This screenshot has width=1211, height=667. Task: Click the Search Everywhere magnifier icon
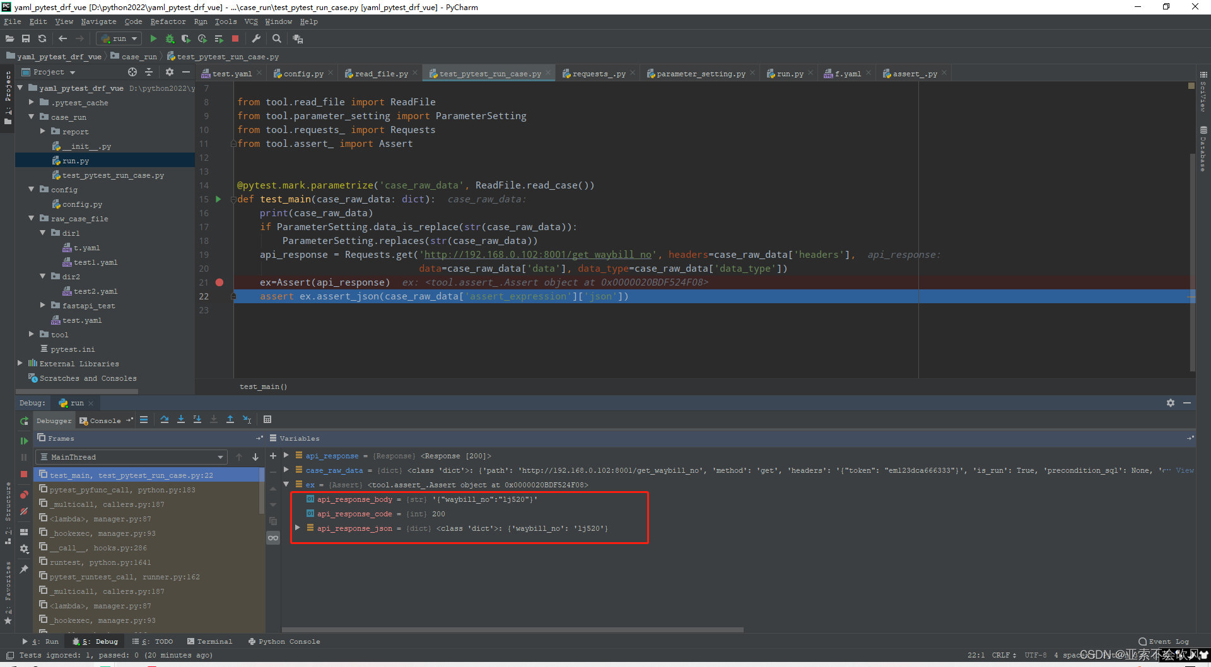(276, 39)
